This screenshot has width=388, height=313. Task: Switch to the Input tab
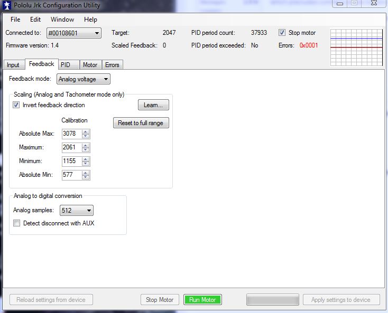click(13, 65)
